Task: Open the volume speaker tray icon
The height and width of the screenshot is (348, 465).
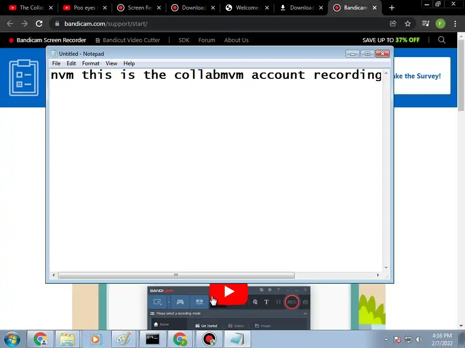Action: [x=419, y=339]
